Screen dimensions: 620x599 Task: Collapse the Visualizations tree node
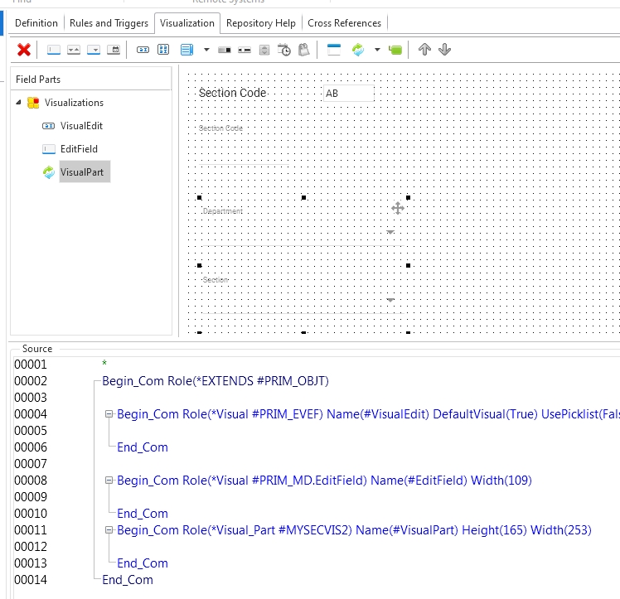tap(19, 103)
